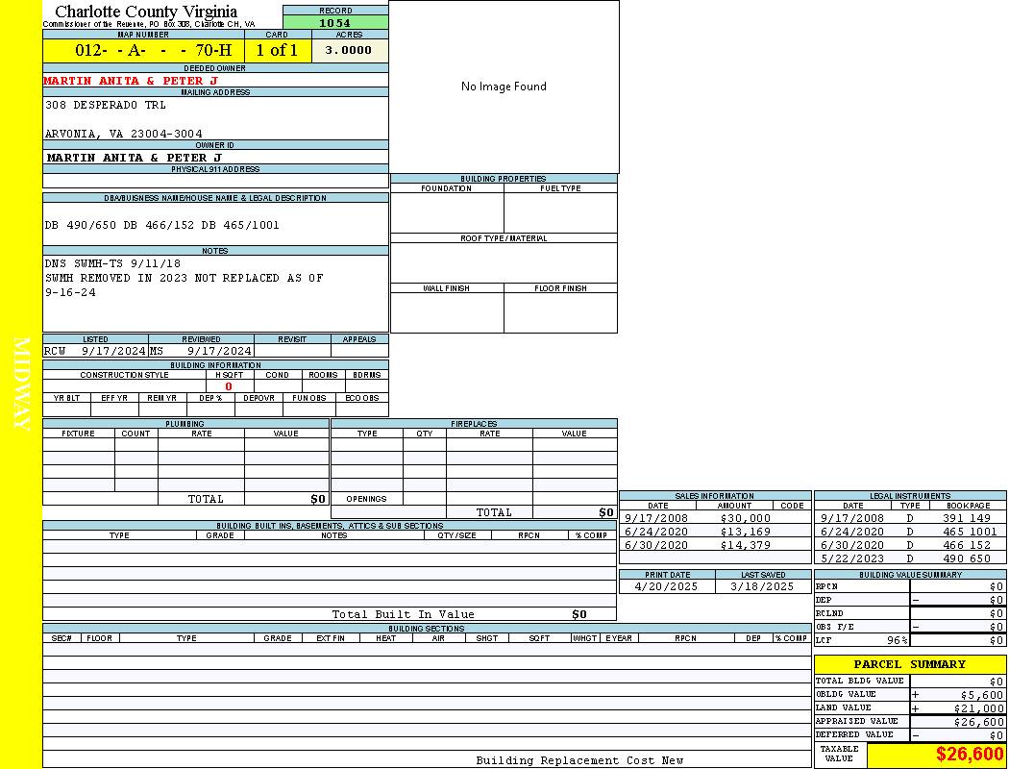The width and height of the screenshot is (1009, 769).
Task: Click the card '1 of 1' indicator
Action: [x=277, y=50]
